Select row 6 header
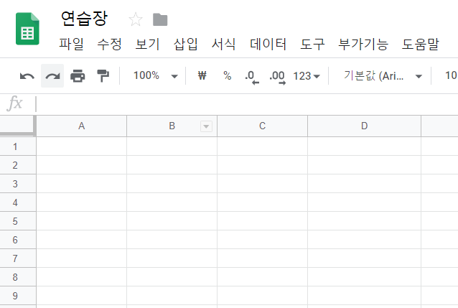Image resolution: width=458 pixels, height=308 pixels. (18, 240)
